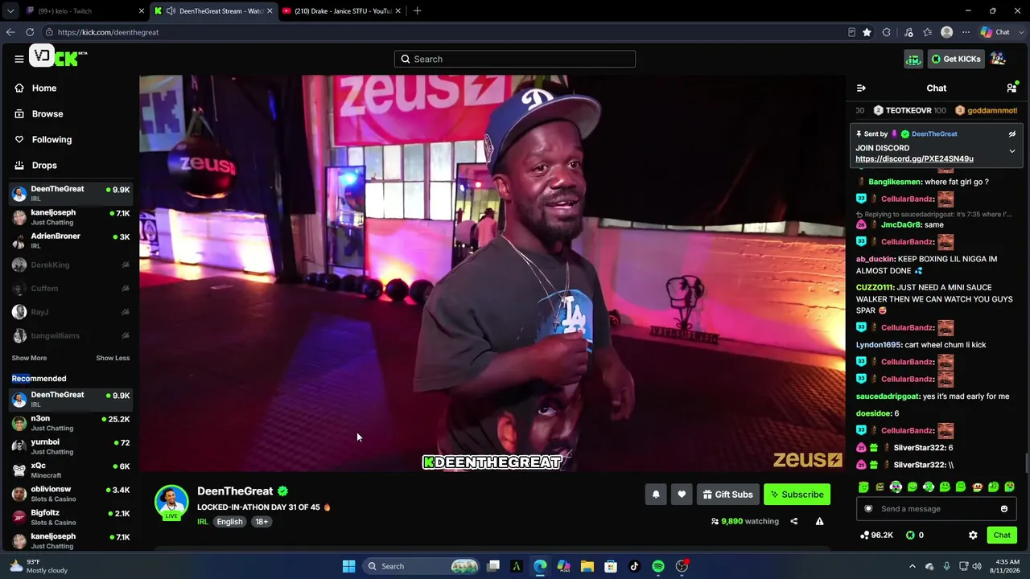Open chat settings gear
The height and width of the screenshot is (579, 1030).
[x=973, y=535]
